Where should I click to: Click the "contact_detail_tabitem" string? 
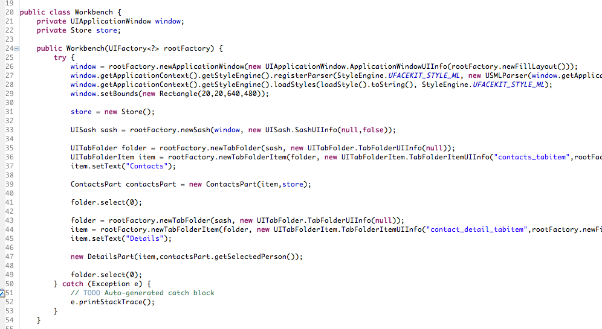point(477,229)
